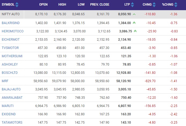Open EXIDEIND stock link
Screen dimensions: 186x126
9,114
